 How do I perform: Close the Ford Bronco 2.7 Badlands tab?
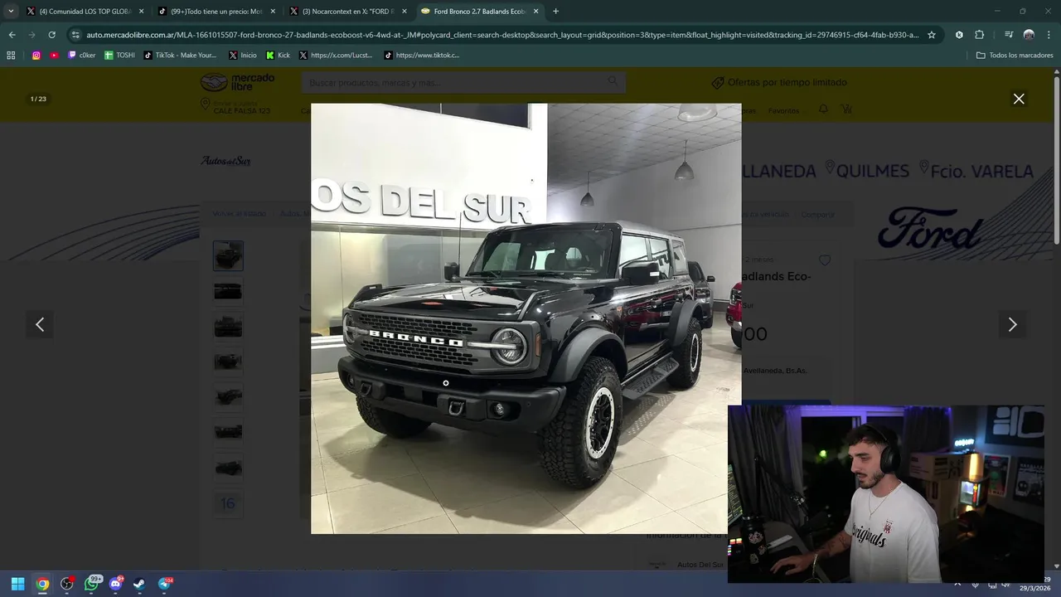536,12
